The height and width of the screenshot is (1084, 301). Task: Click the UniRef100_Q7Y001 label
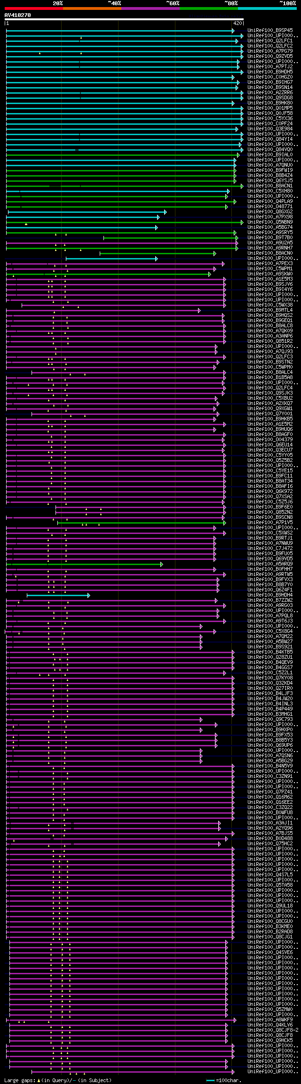[x=270, y=414]
